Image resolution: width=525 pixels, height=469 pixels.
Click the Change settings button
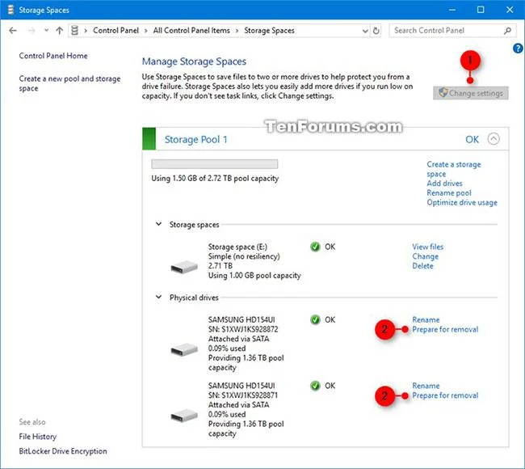(470, 93)
